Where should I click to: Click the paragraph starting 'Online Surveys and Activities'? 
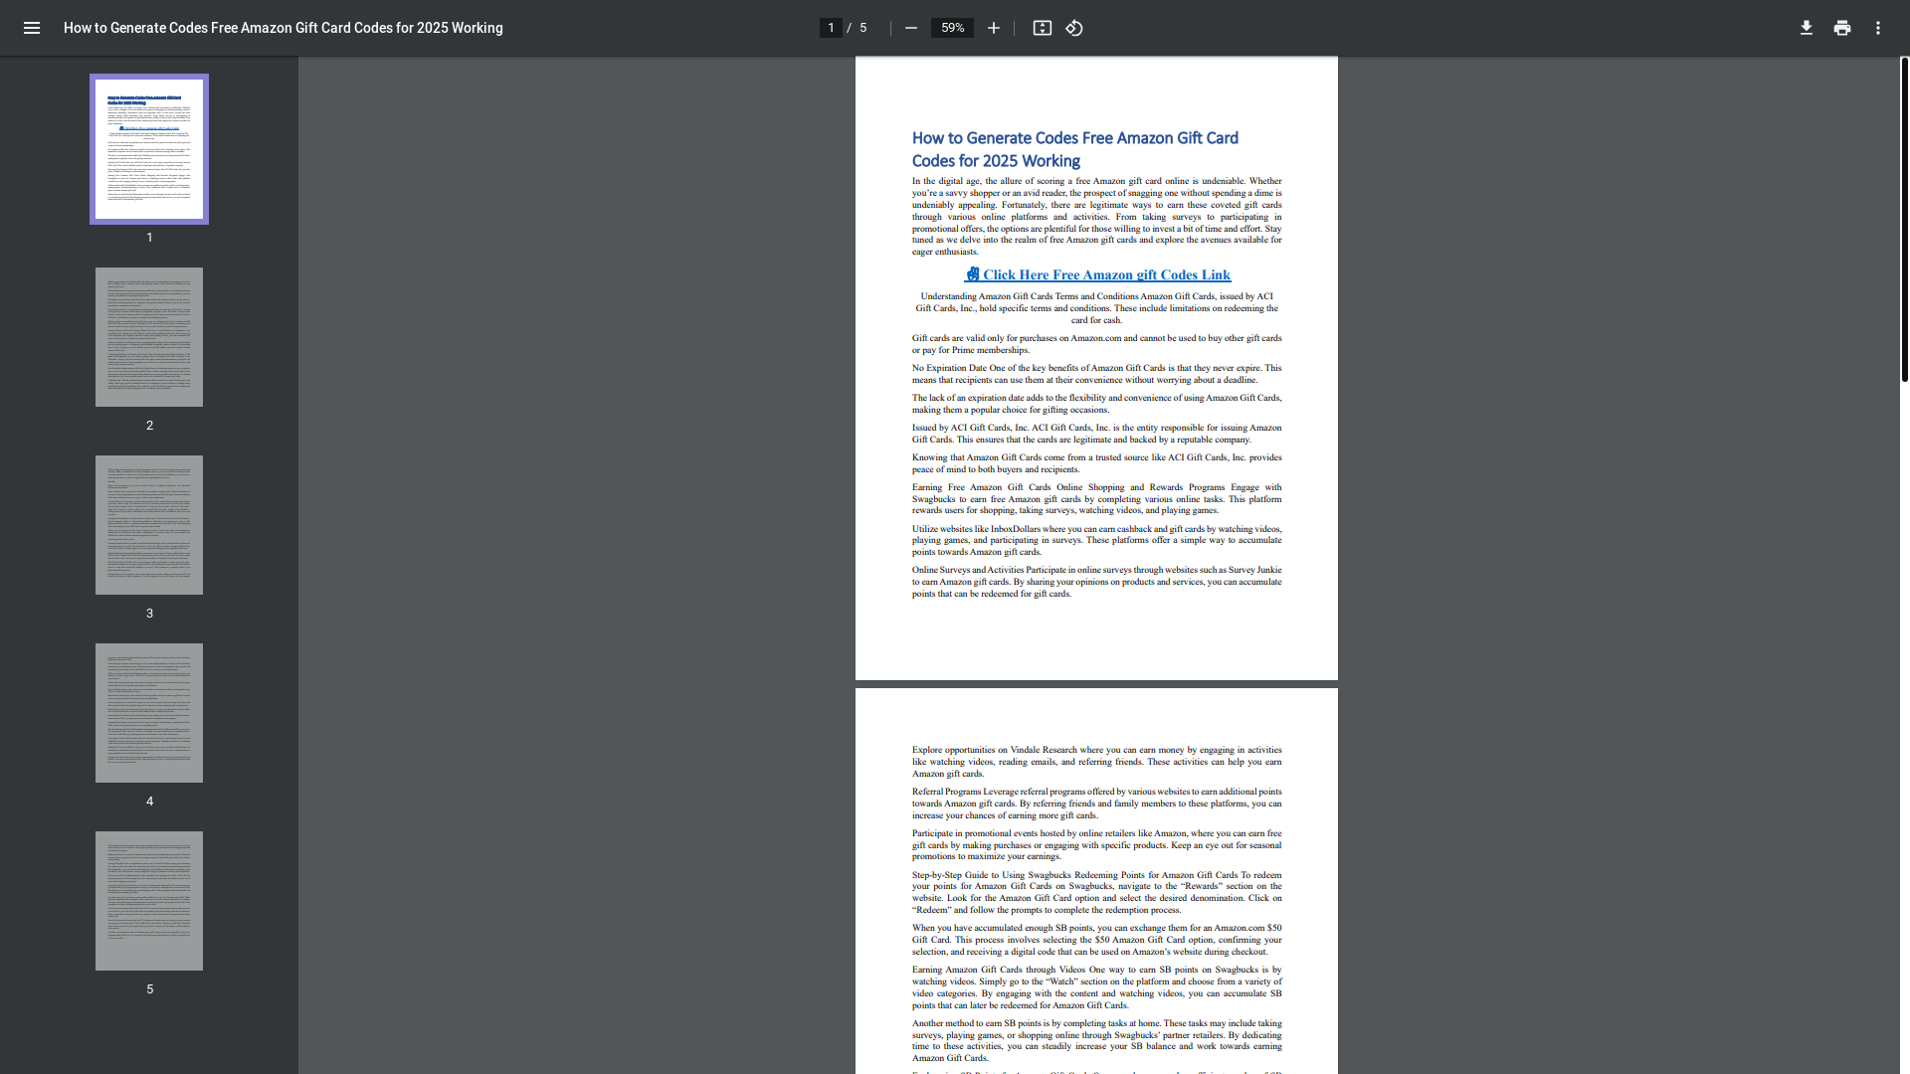1097,582
